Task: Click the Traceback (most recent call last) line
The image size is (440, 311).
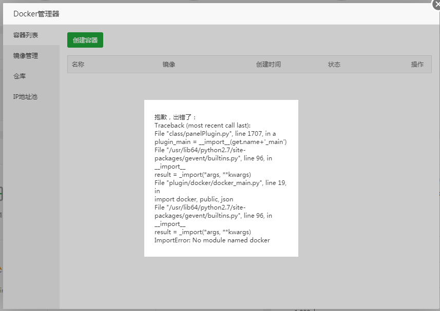Action: click(x=202, y=126)
